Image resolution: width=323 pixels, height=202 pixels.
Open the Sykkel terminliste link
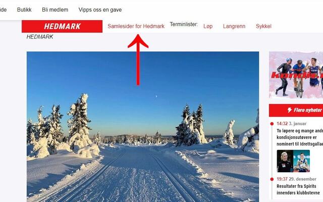[x=263, y=26]
